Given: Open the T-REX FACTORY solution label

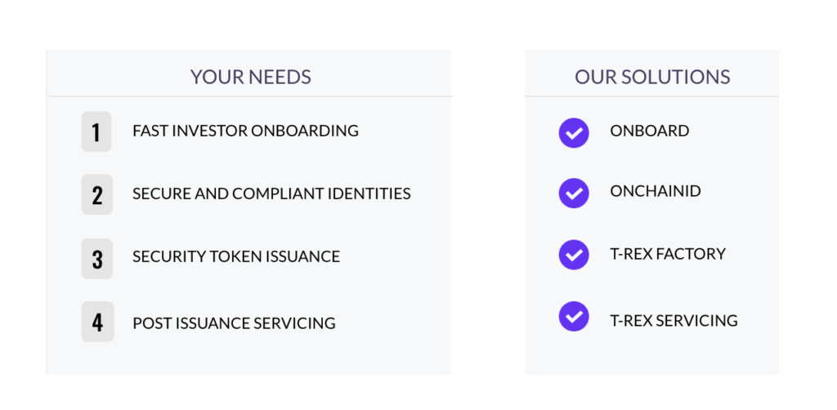Looking at the screenshot, I should point(668,254).
